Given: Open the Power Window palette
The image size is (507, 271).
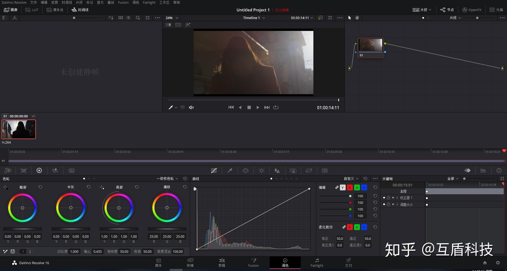Looking at the screenshot, I should (x=246, y=171).
